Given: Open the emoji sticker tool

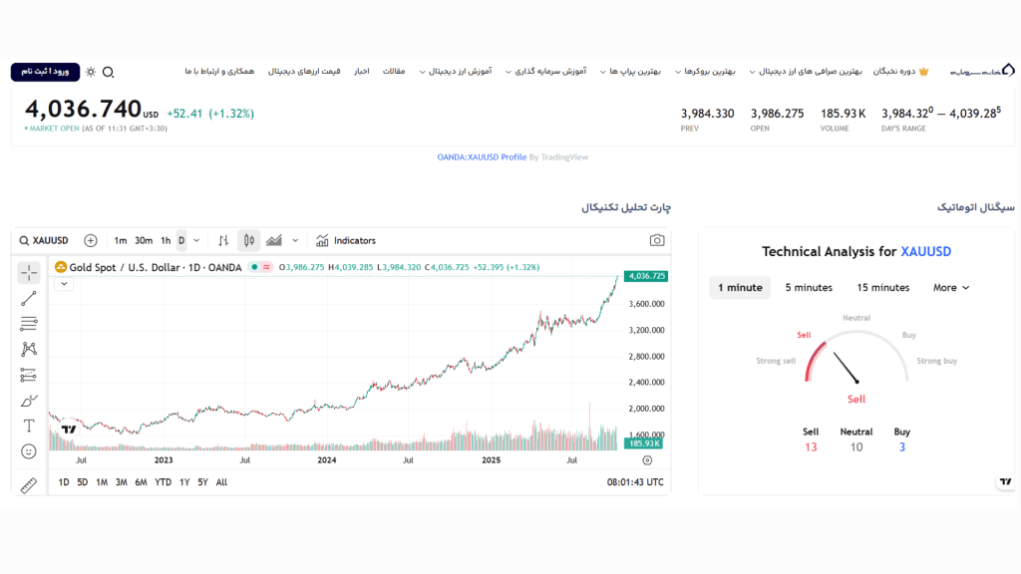Looking at the screenshot, I should 29,450.
